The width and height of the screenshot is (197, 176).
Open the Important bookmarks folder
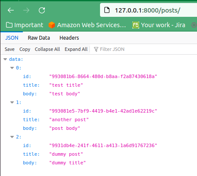click(25, 25)
